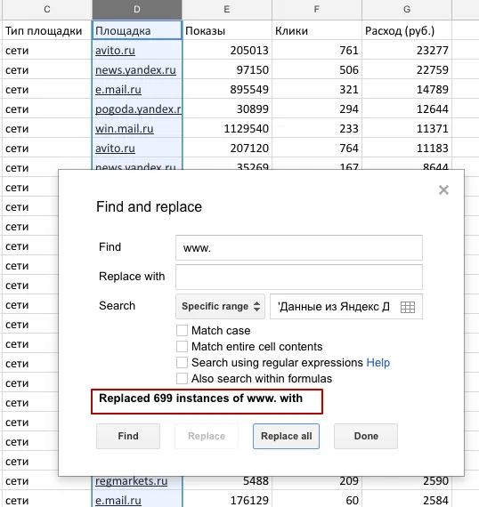Select the spend cell 11371

coord(407,128)
